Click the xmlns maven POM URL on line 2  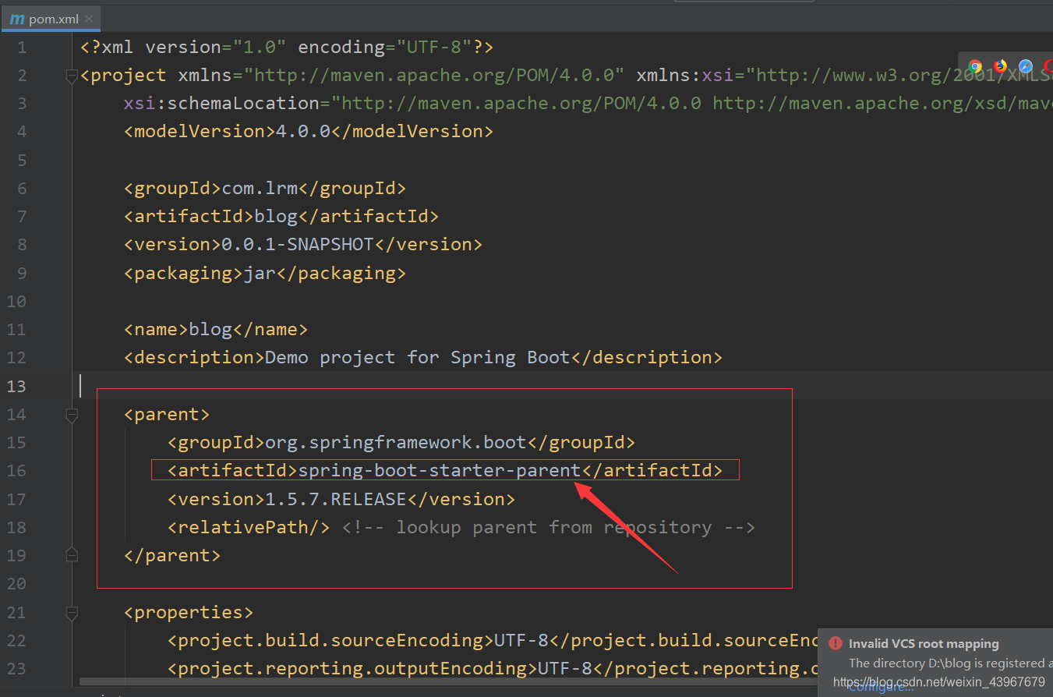tap(434, 75)
